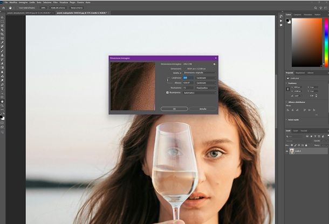
Task: Click the Risoluzione value field
Action: tap(188, 88)
